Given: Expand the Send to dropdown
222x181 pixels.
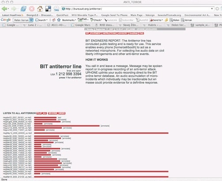Looking at the screenshot, I should (156, 20).
